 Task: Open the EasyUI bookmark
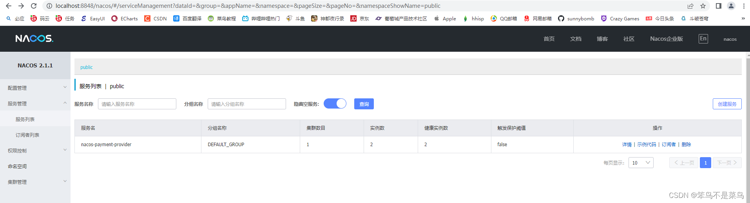tap(93, 18)
